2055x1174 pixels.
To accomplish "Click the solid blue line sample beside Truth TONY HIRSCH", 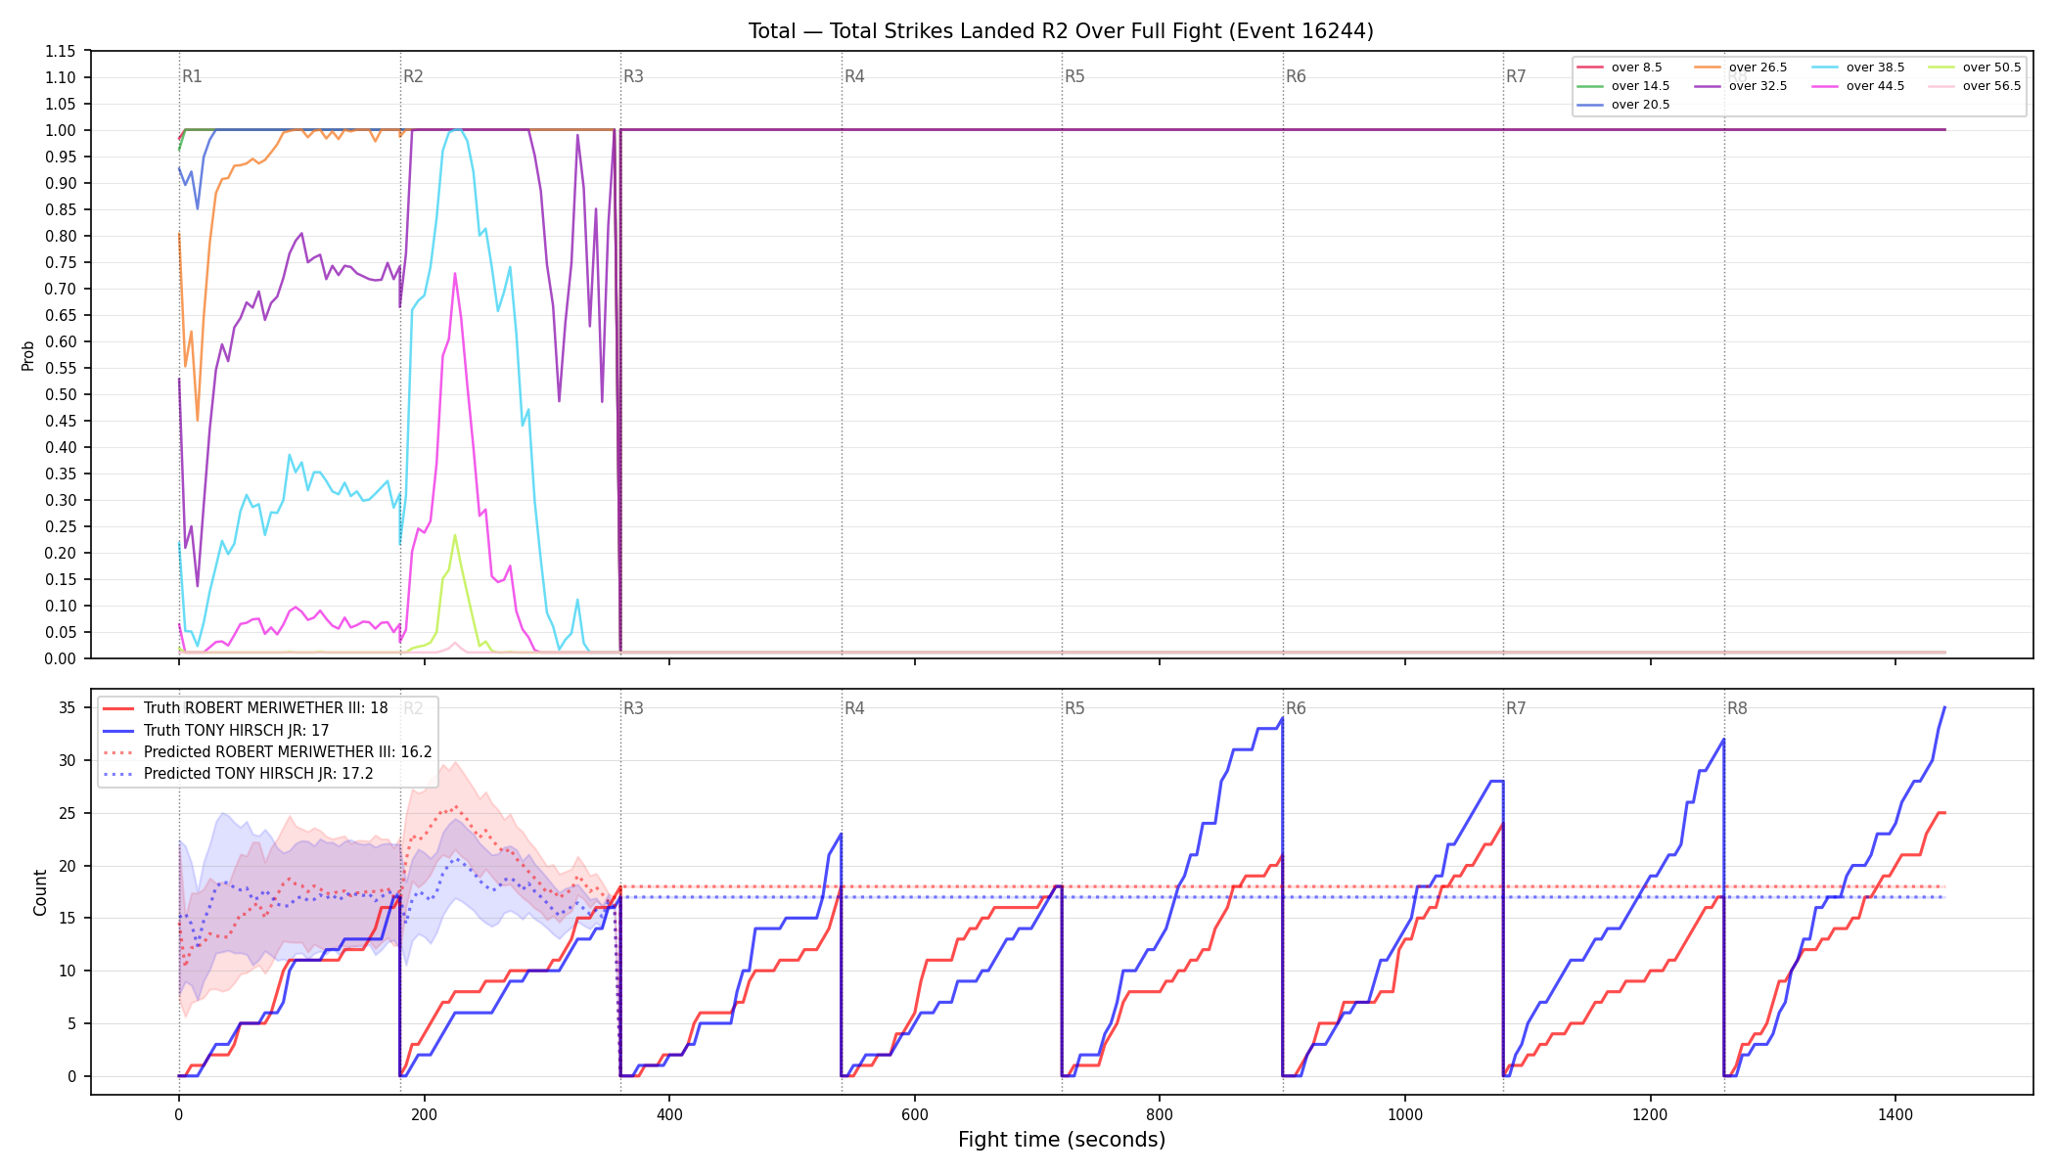I will coord(117,730).
